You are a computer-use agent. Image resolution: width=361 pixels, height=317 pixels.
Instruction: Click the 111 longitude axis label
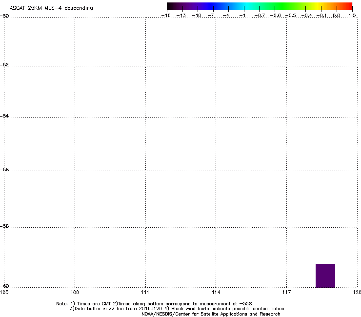[x=145, y=292]
